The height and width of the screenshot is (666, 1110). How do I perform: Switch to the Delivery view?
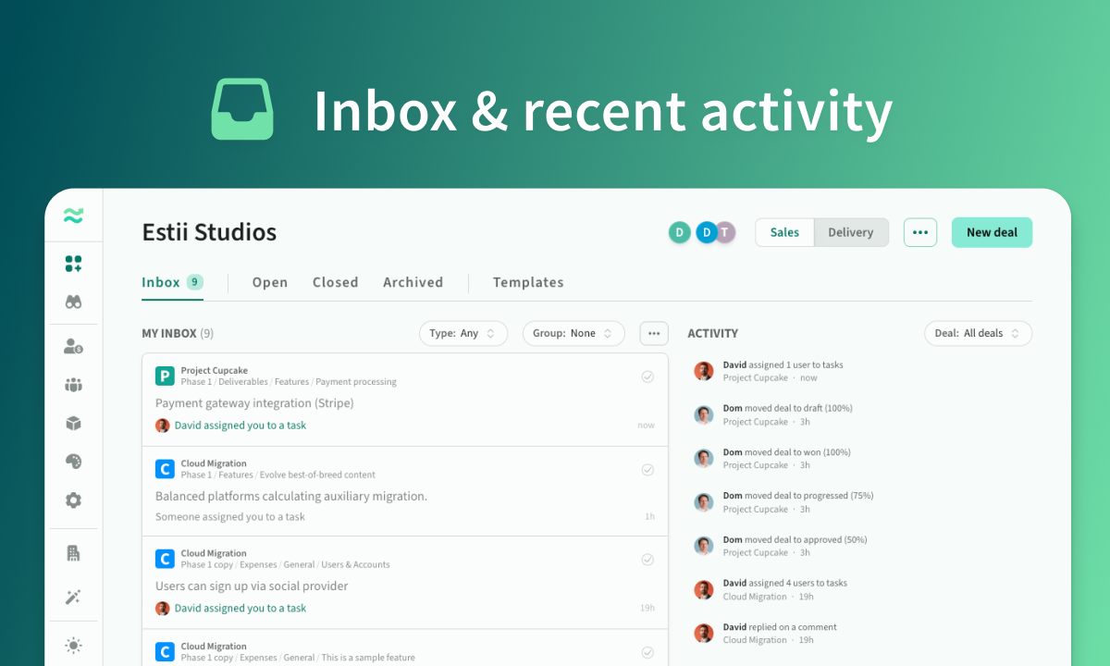click(850, 232)
